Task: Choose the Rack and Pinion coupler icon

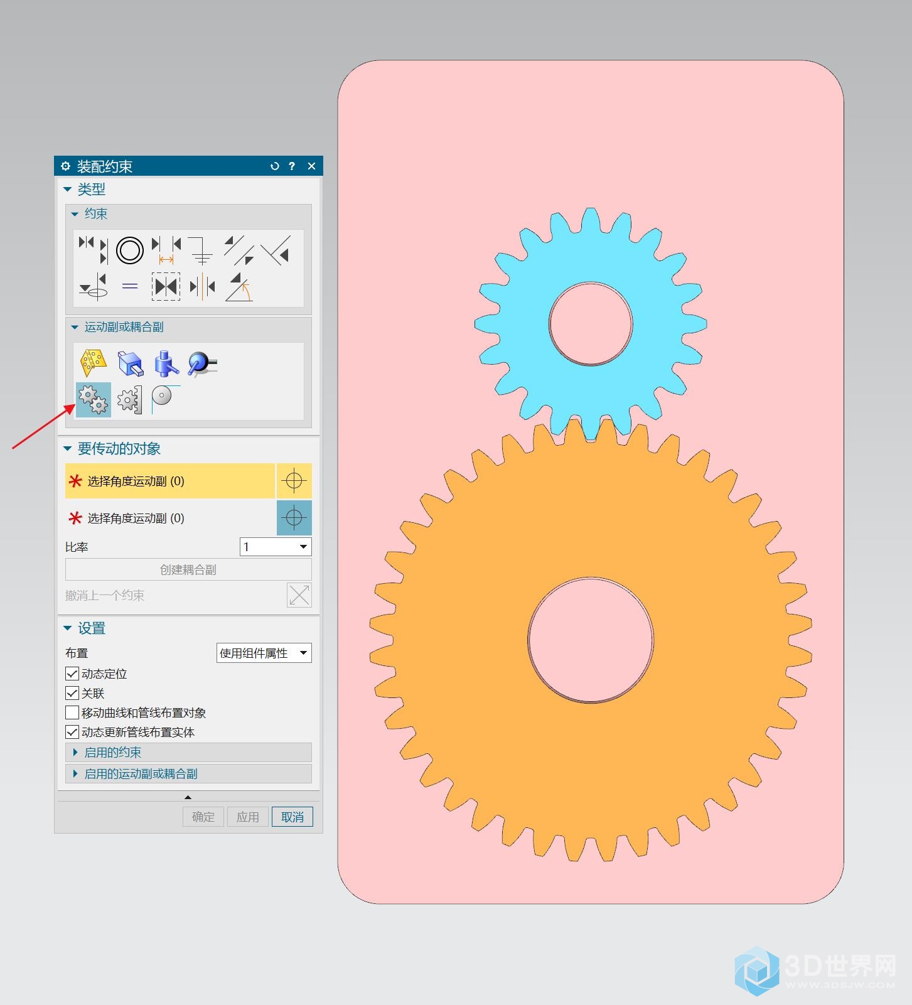Action: (130, 399)
